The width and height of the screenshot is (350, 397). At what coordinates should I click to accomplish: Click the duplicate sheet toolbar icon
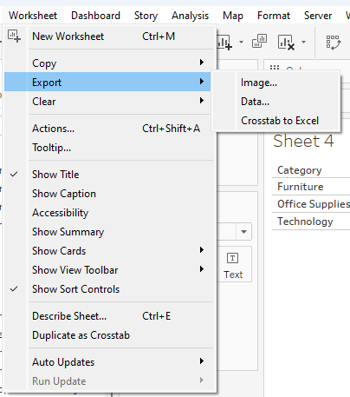click(259, 41)
